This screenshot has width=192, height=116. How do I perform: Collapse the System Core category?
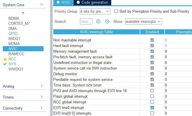point(41,5)
